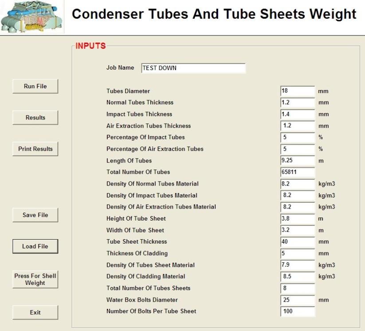Edit the Density Of Normal Tubes Material field
The height and width of the screenshot is (331, 365).
click(298, 184)
